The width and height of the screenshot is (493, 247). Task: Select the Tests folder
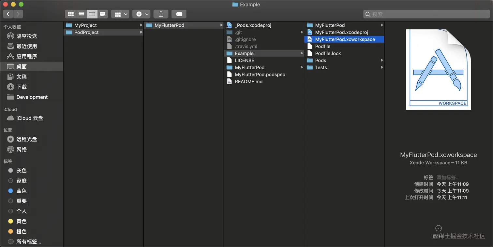tap(344, 67)
